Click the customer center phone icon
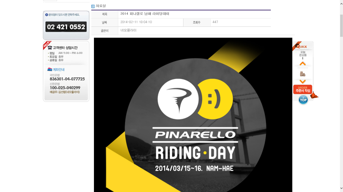The height and width of the screenshot is (192, 343). tap(50, 47)
